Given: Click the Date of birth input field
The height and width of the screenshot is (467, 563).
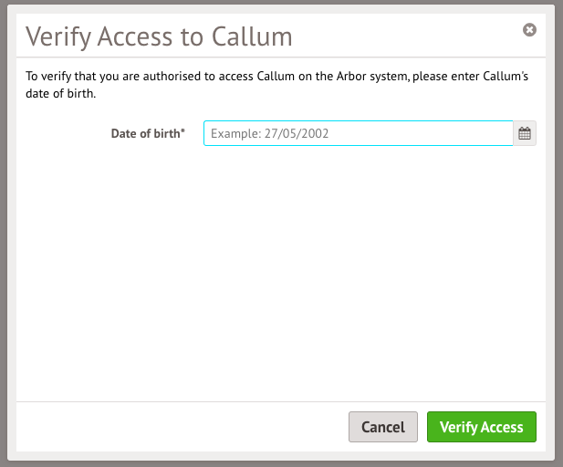Looking at the screenshot, I should (x=359, y=133).
